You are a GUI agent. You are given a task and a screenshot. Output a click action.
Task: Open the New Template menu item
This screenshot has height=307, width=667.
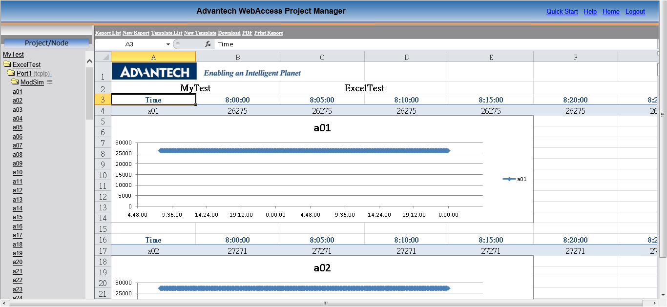200,33
